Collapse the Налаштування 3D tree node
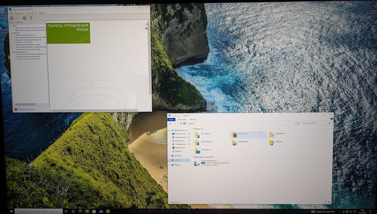 click(12, 52)
